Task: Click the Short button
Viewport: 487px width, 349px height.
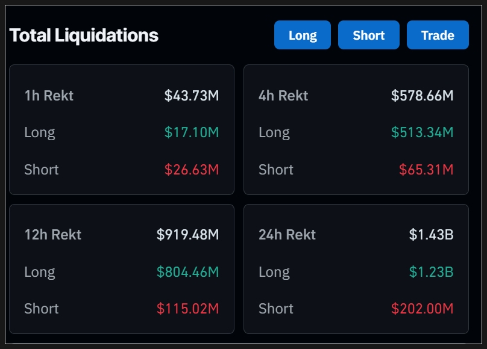Action: tap(369, 35)
